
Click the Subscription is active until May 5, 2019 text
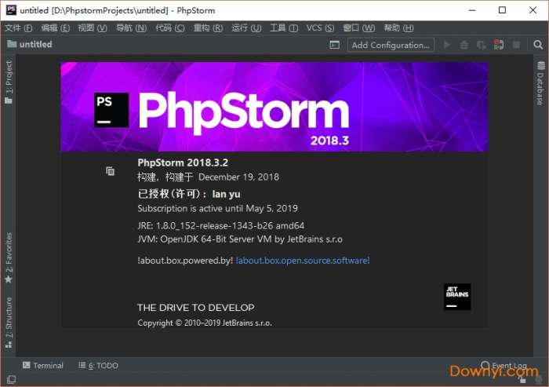(x=217, y=209)
